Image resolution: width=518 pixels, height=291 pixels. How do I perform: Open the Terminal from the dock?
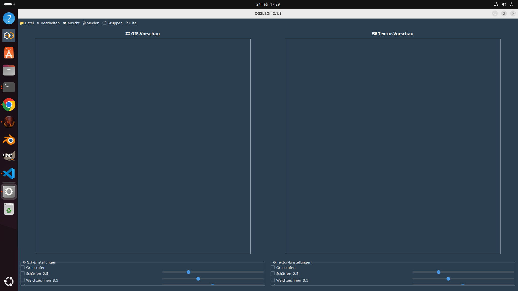(9, 87)
